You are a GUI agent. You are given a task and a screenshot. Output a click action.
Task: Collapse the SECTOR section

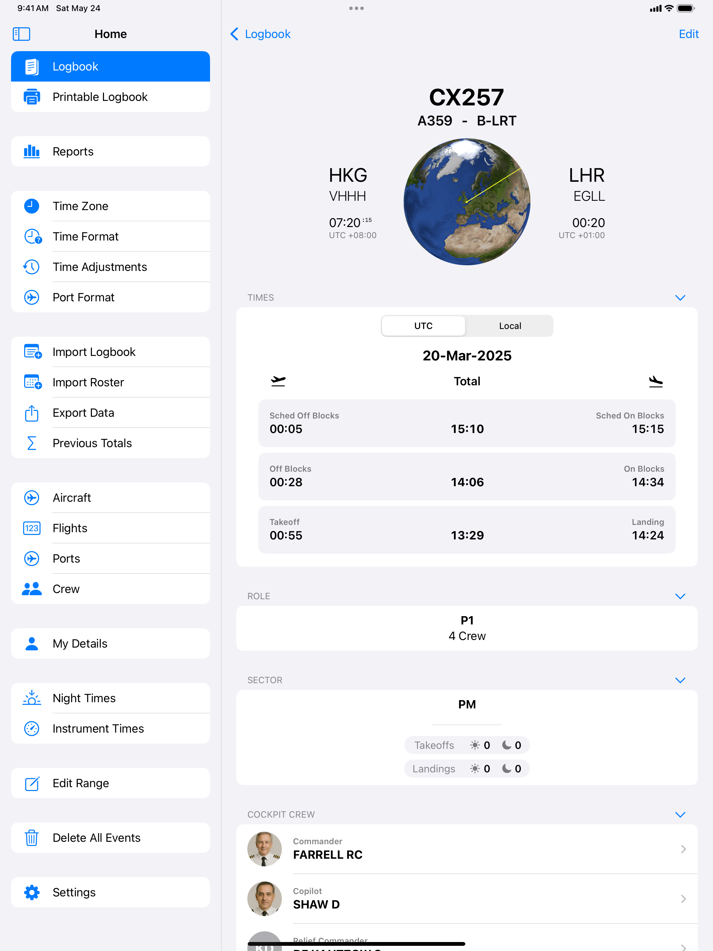tap(680, 680)
